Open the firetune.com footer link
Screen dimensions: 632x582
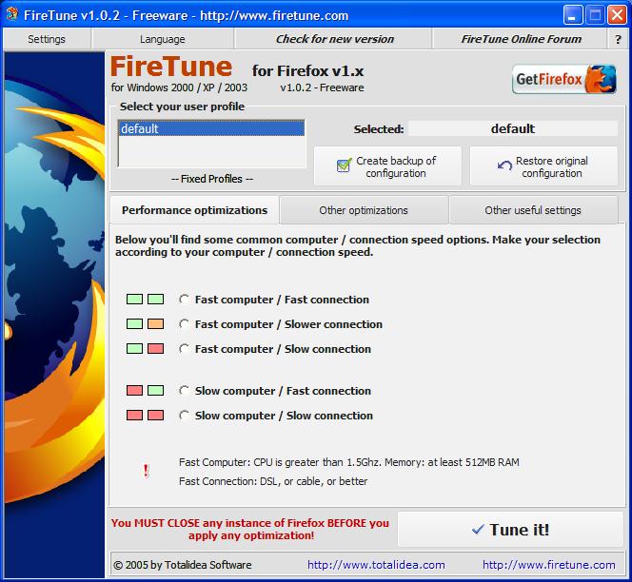point(548,565)
